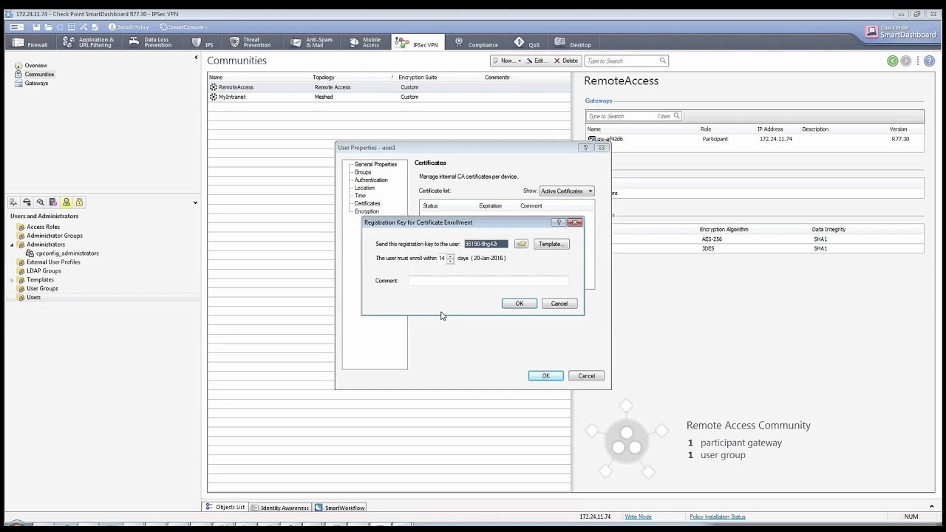The image size is (946, 532).
Task: Click the Open folder icon in top toolbar
Action: click(x=48, y=27)
